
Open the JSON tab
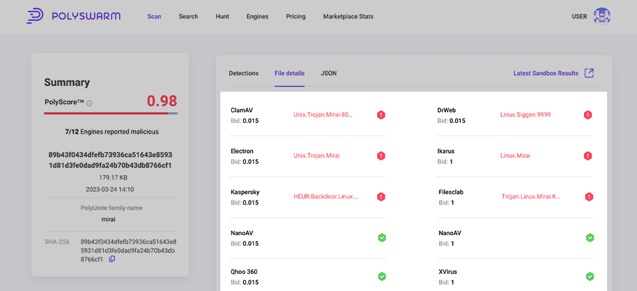pyautogui.click(x=329, y=73)
